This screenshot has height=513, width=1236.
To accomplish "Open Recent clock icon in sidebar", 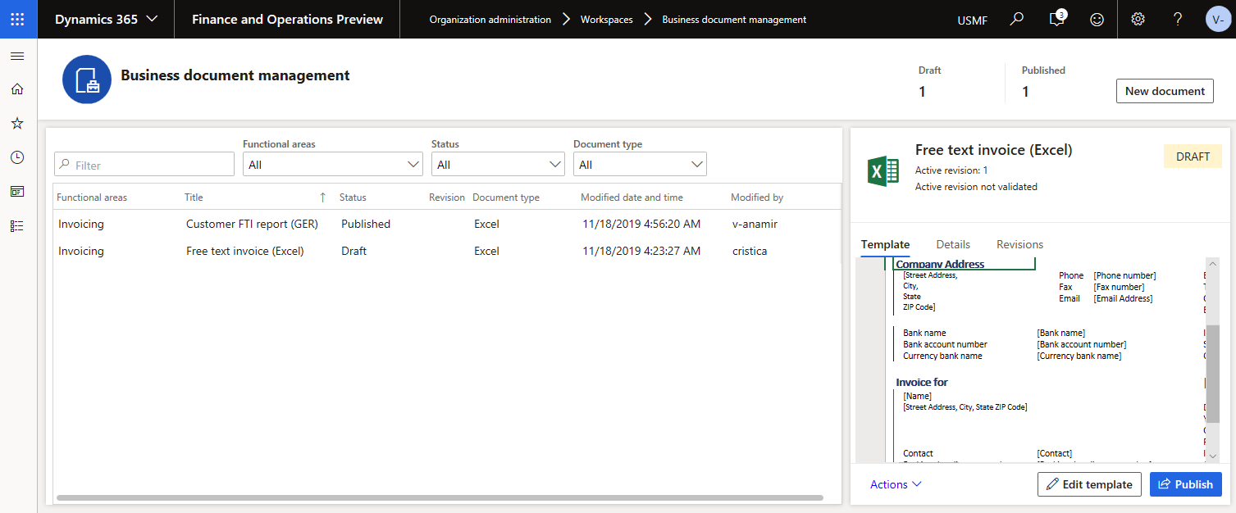I will coord(17,157).
